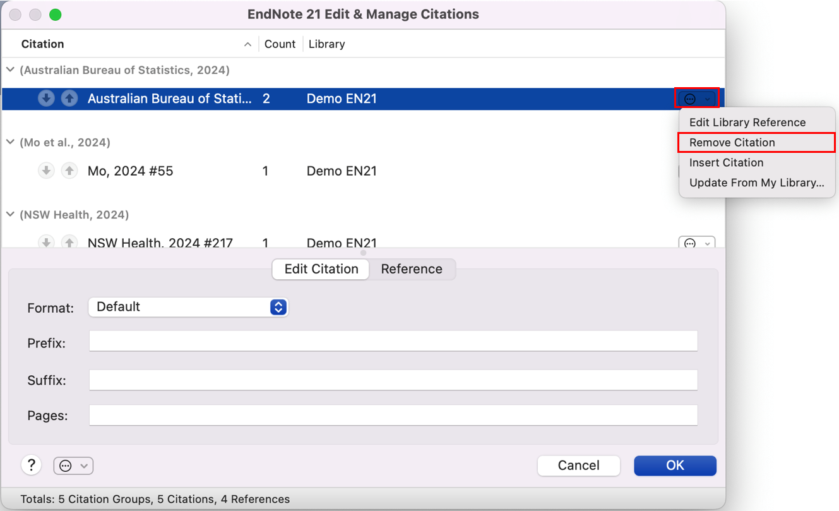Dismiss the dialog with Cancel
This screenshot has height=511, width=839.
click(x=578, y=465)
